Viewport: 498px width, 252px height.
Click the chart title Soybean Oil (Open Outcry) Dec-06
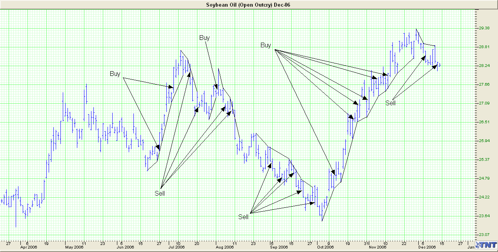pos(248,5)
